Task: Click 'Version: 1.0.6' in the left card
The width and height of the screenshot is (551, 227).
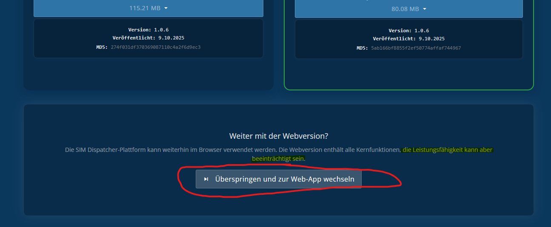Action: click(x=148, y=30)
